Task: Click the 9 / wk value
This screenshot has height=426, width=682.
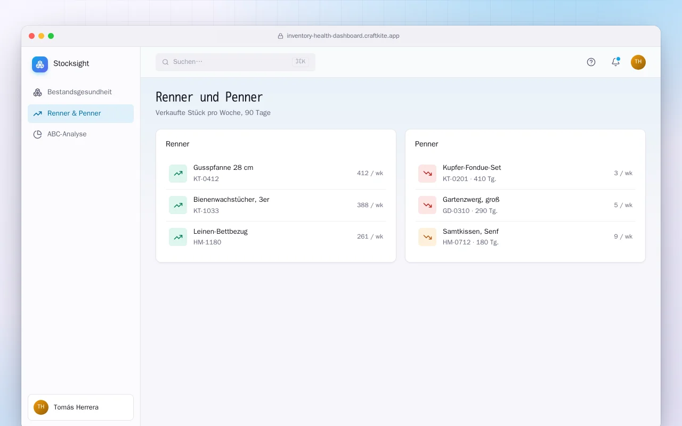Action: (623, 236)
